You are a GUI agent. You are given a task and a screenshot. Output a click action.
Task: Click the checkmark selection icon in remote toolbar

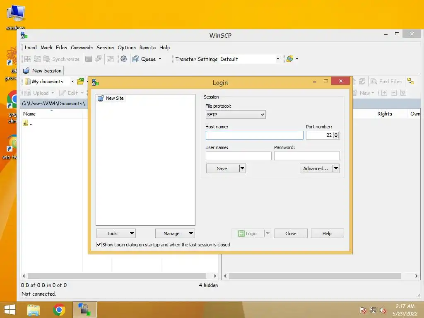403,93
